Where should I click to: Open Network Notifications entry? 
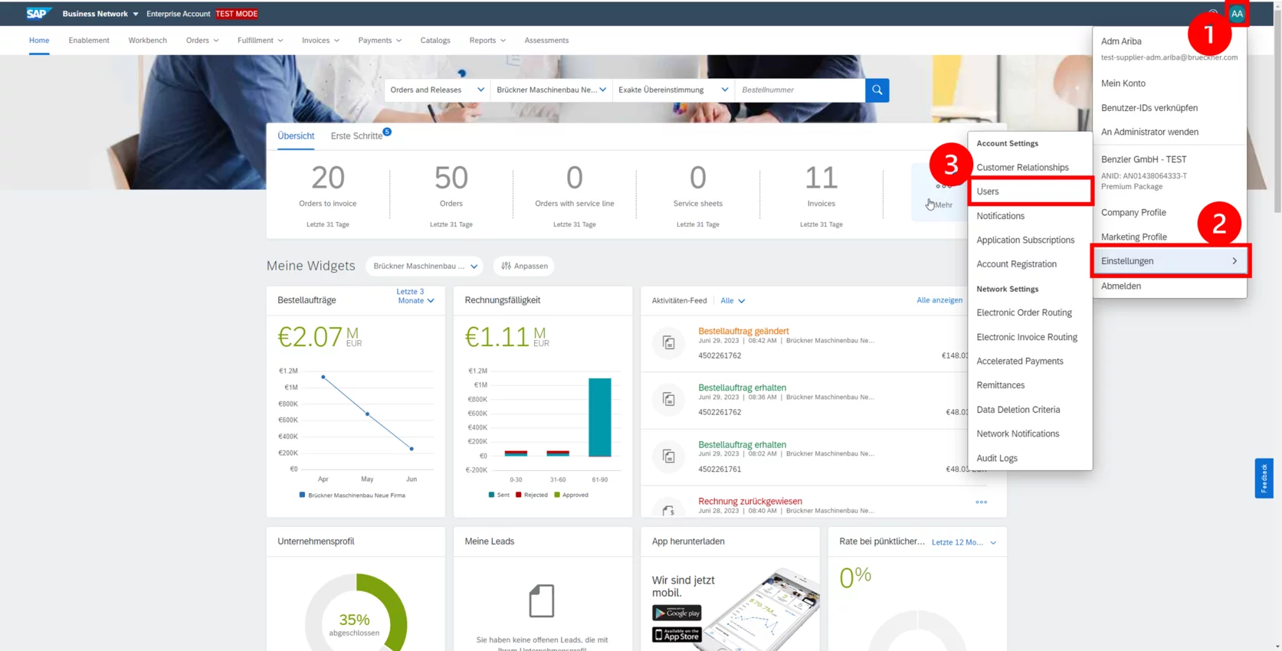1018,433
